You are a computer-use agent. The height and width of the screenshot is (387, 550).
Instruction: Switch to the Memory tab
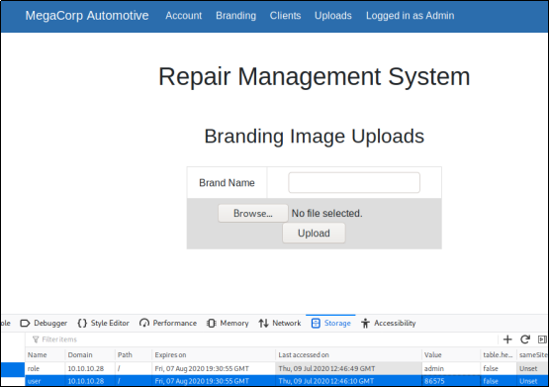coord(228,323)
